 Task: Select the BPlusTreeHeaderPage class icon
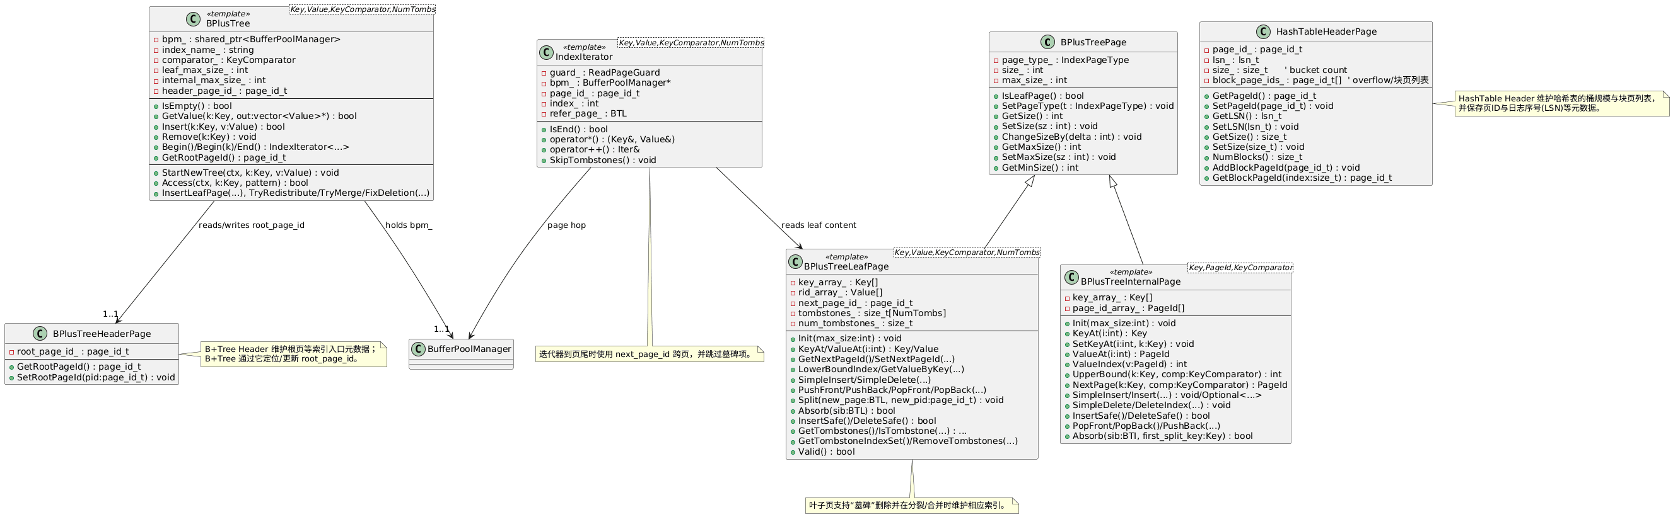pos(40,334)
